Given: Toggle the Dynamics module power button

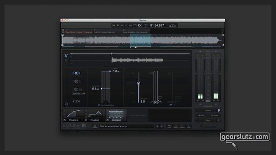Looking at the screenshot, I should tap(65, 120).
